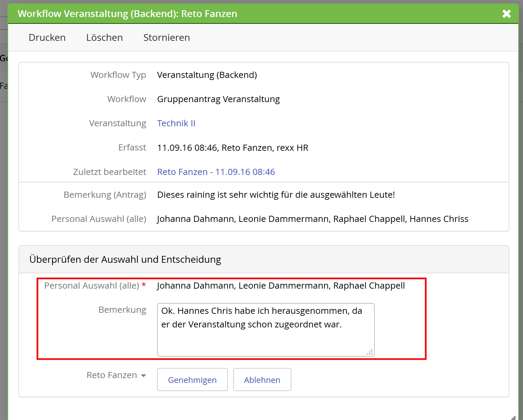The image size is (523, 420).
Task: Click the 'Erfasst' label
Action: (132, 147)
